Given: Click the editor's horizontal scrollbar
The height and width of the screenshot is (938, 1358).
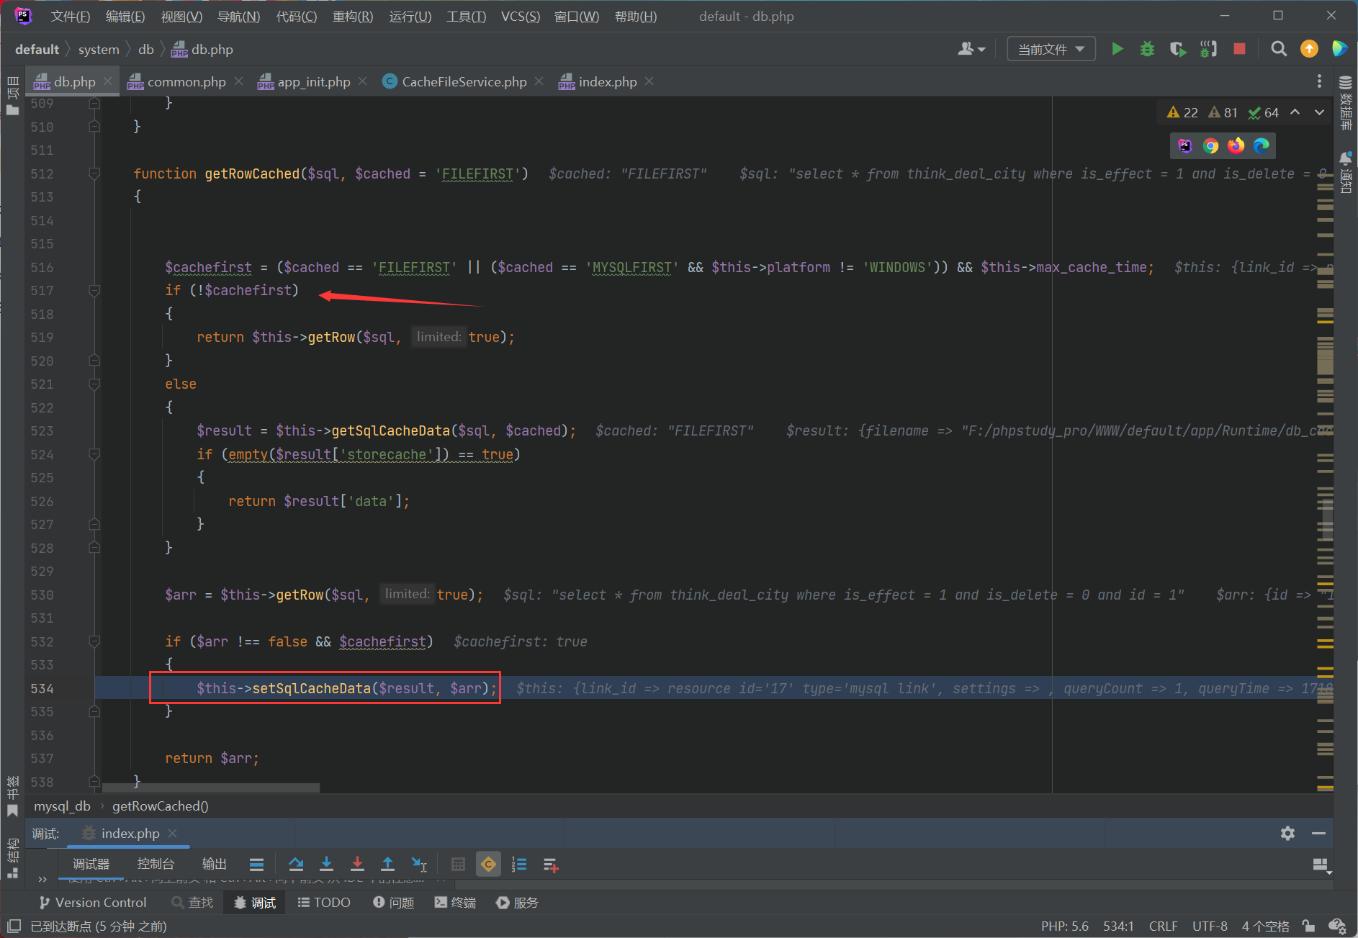Looking at the screenshot, I should click(x=211, y=788).
